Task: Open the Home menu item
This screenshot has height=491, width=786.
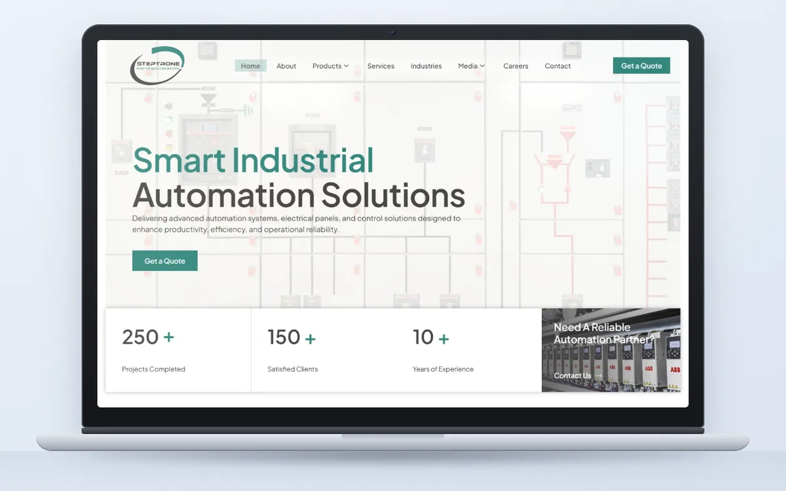Action: point(250,66)
